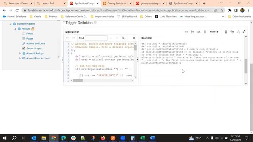Viewport: 253px width, 142px height.
Task: Select the Account object link
Action: [x=26, y=29]
